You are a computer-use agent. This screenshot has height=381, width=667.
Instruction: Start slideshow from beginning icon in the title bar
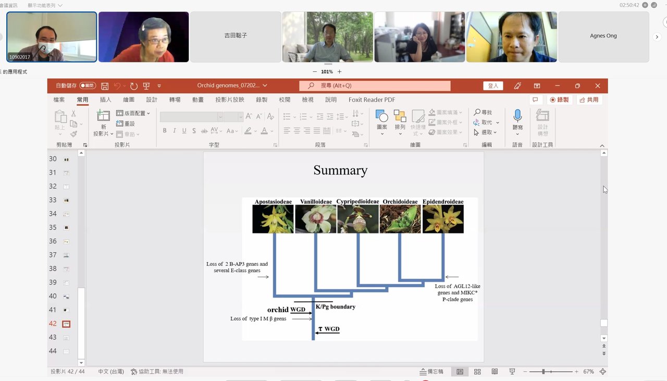[146, 86]
